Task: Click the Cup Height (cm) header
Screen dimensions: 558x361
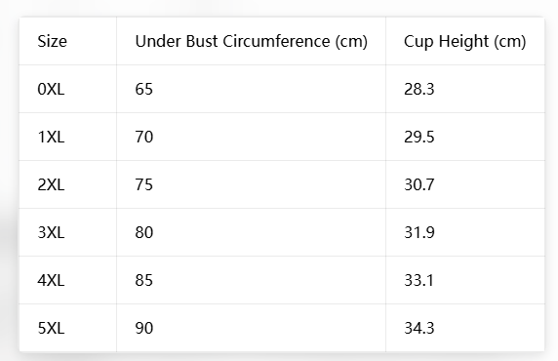Action: click(x=464, y=41)
